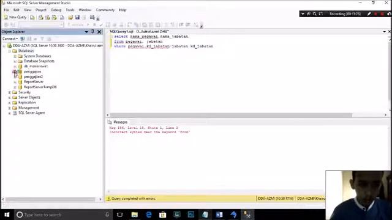This screenshot has width=392, height=220.
Task: Click the magnifier zoom icon in recording bar
Action: tap(315, 14)
